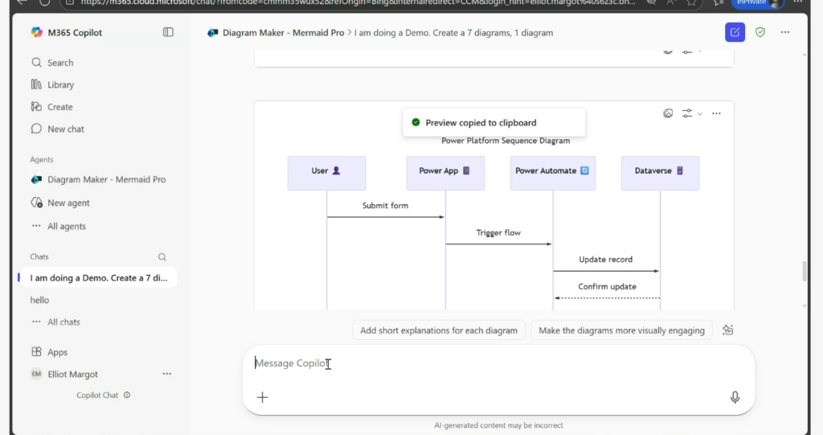Screen dimensions: 823x435
Task: Open the header's three-dot more options menu
Action: pyautogui.click(x=785, y=32)
